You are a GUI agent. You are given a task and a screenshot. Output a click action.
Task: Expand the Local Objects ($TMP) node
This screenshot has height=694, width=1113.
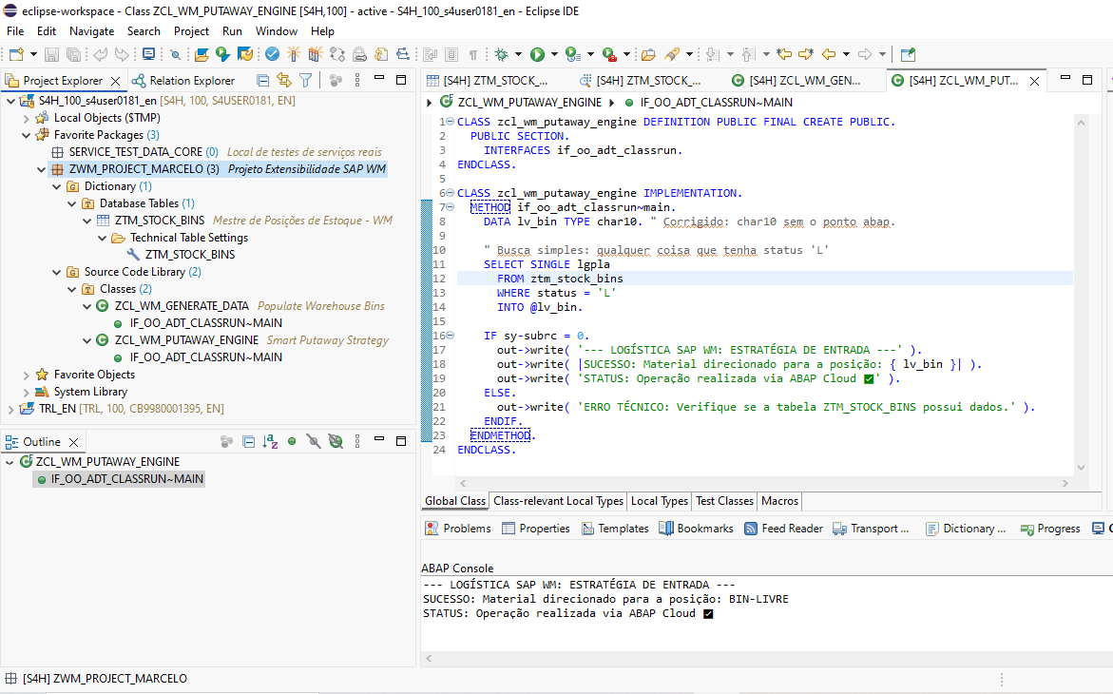[26, 118]
